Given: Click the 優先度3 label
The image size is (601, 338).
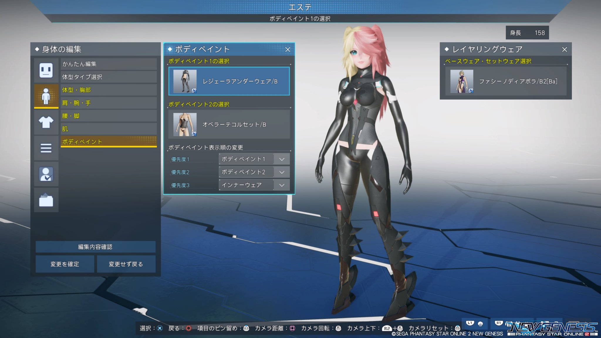Looking at the screenshot, I should click(180, 185).
